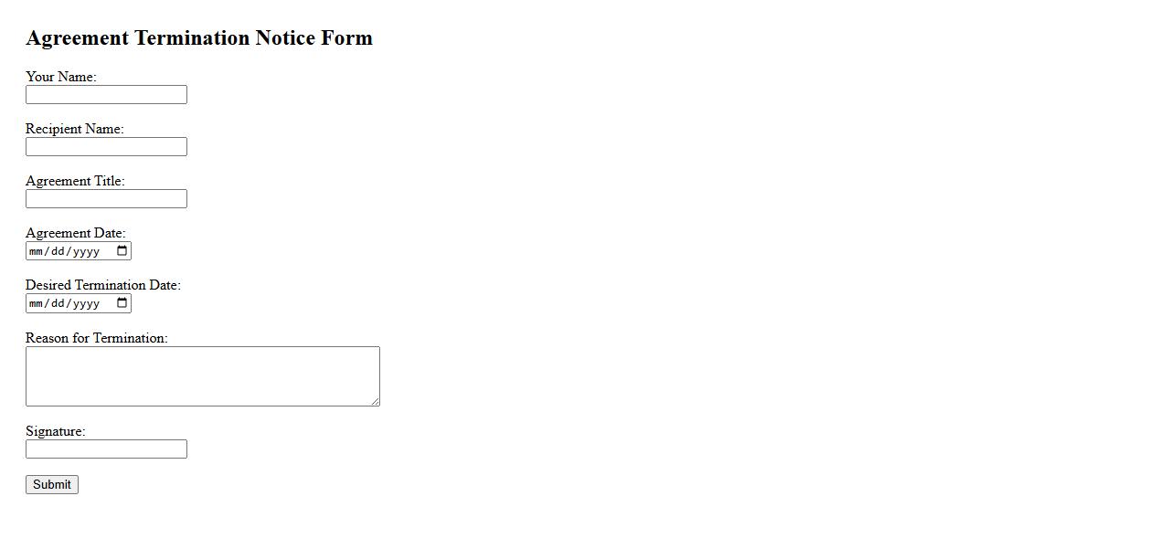Click the "Recipient Name:" label text
The image size is (1168, 549).
coord(74,129)
